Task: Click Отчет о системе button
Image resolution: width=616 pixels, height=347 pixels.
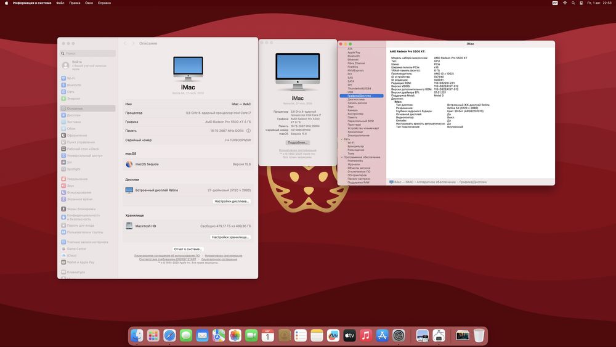Action: pyautogui.click(x=188, y=249)
